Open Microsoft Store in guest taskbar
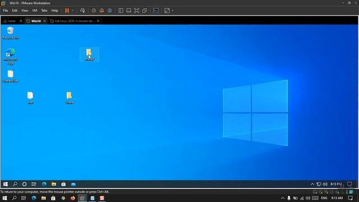Image resolution: width=359 pixels, height=202 pixels. click(x=63, y=184)
